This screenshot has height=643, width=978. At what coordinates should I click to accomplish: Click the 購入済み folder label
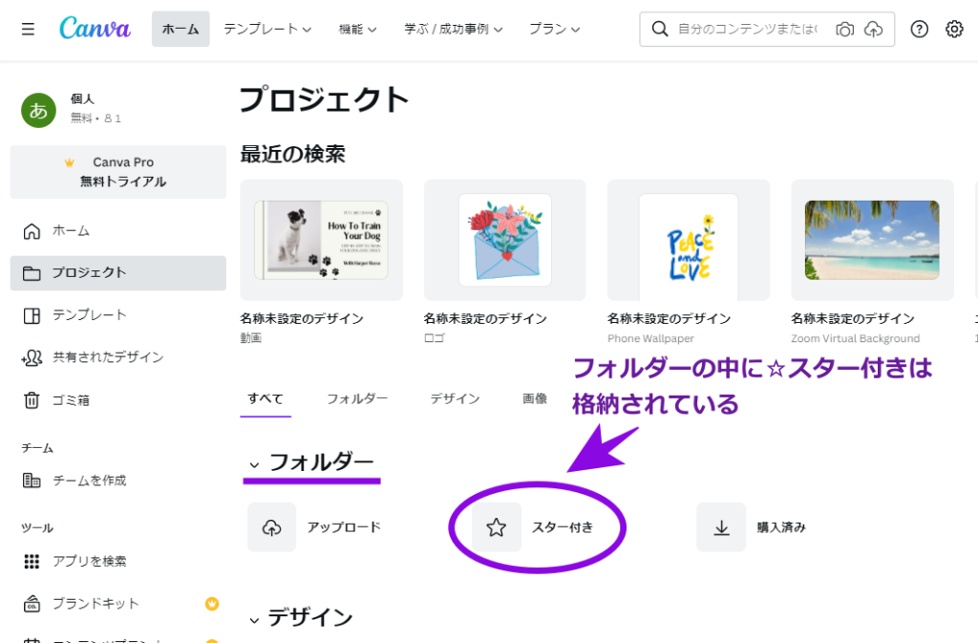(x=781, y=527)
